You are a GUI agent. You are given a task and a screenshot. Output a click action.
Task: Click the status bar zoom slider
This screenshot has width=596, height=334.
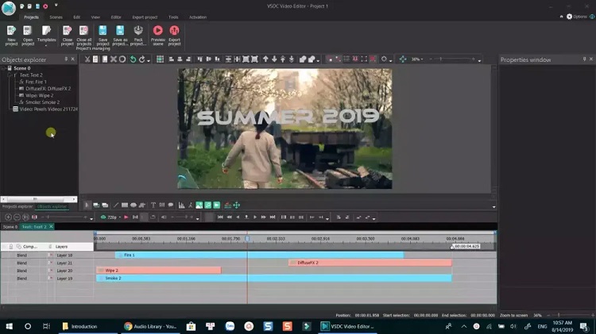(569, 315)
